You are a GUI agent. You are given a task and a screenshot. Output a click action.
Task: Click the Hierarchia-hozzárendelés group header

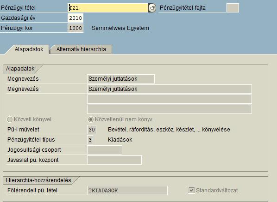38,180
